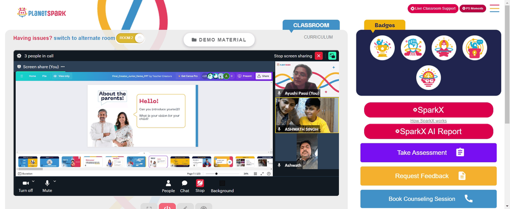Click the green screen share layout icon
Viewport: 510px width, 209px height.
332,56
